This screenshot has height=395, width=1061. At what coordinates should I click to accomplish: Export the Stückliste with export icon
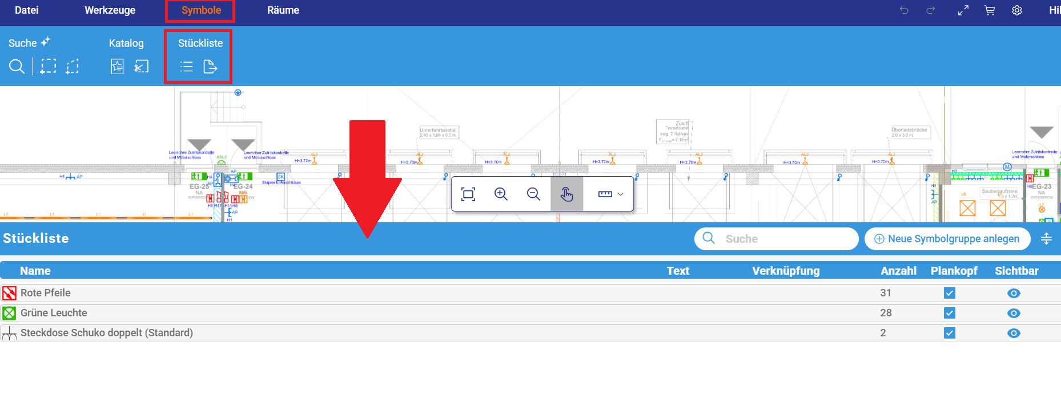(x=210, y=67)
